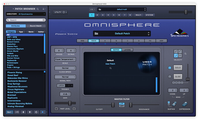Image resolution: width=199 pixels, height=120 pixels.
Task: Enable GLIDE mode
Action: point(178,76)
